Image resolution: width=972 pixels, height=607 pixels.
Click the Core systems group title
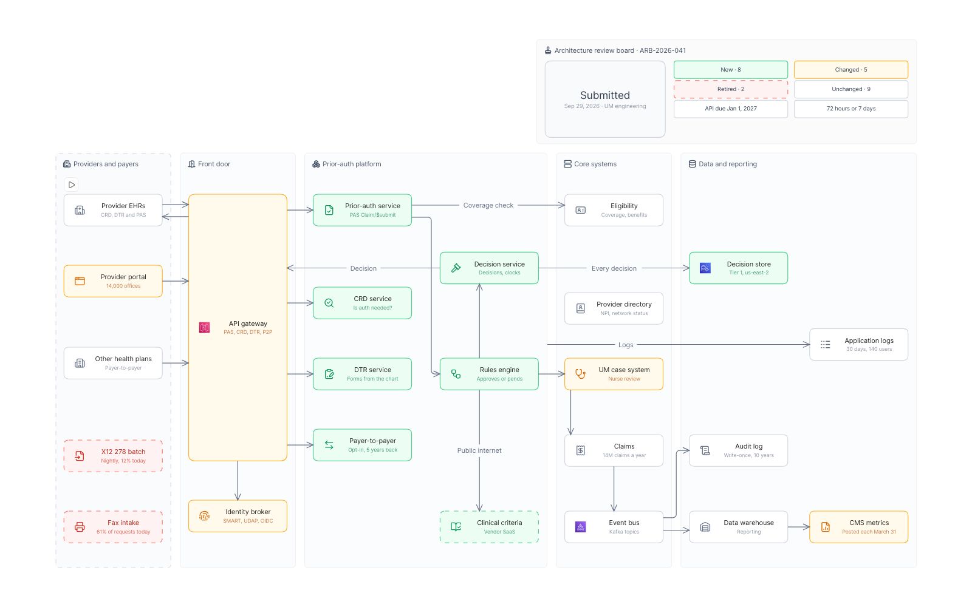595,164
